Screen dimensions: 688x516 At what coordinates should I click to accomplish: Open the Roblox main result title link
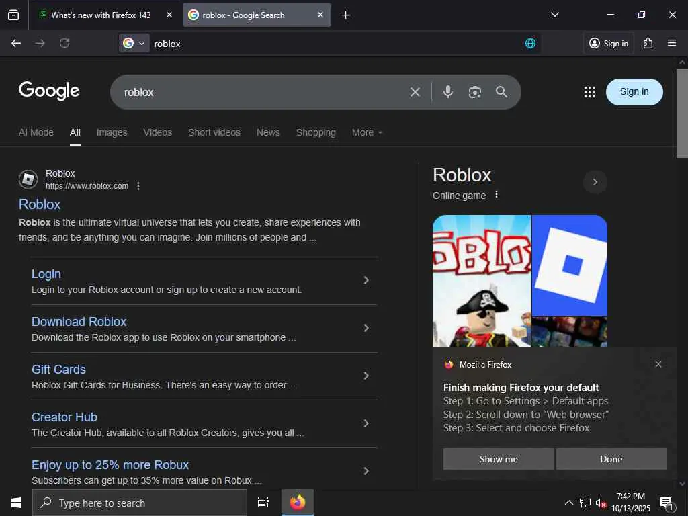tap(40, 204)
